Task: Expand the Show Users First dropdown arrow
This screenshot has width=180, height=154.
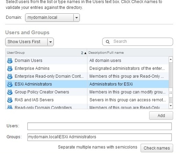Action: 50,42
